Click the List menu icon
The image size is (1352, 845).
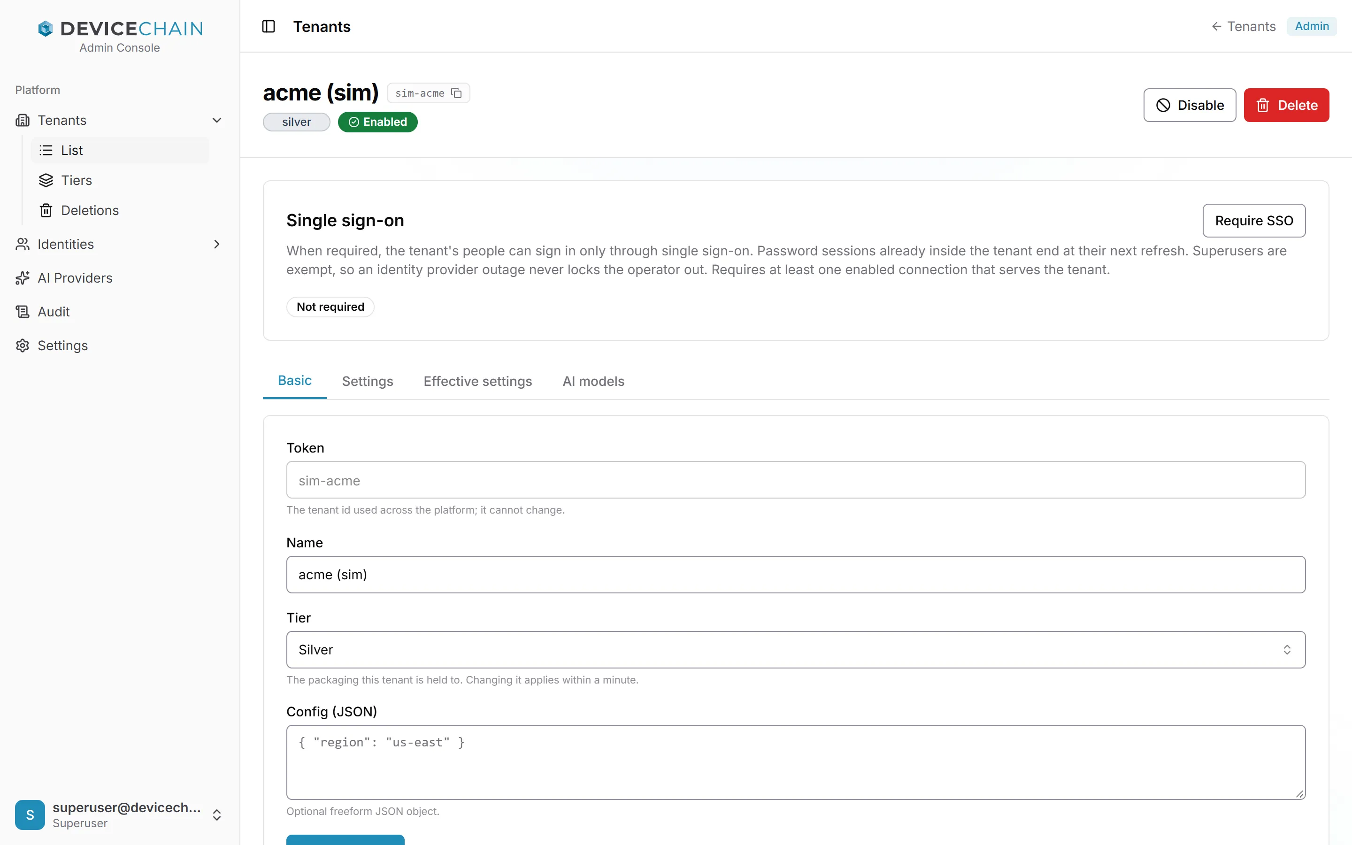pyautogui.click(x=46, y=150)
